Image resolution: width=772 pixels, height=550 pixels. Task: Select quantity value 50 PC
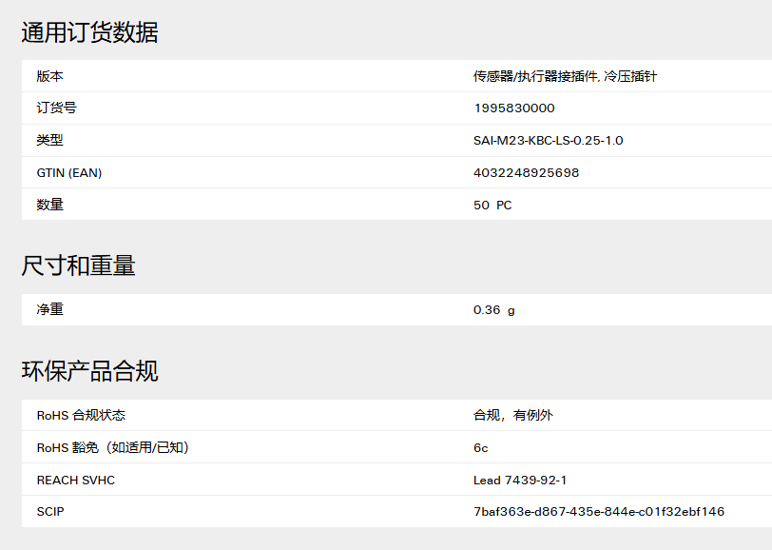click(492, 205)
